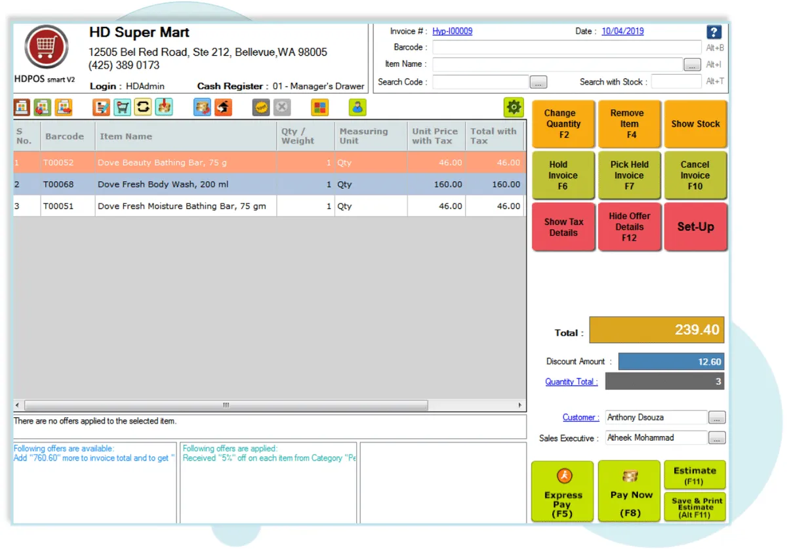Image resolution: width=787 pixels, height=549 pixels.
Task: Click the Unit Price with Tax header
Action: (x=437, y=136)
